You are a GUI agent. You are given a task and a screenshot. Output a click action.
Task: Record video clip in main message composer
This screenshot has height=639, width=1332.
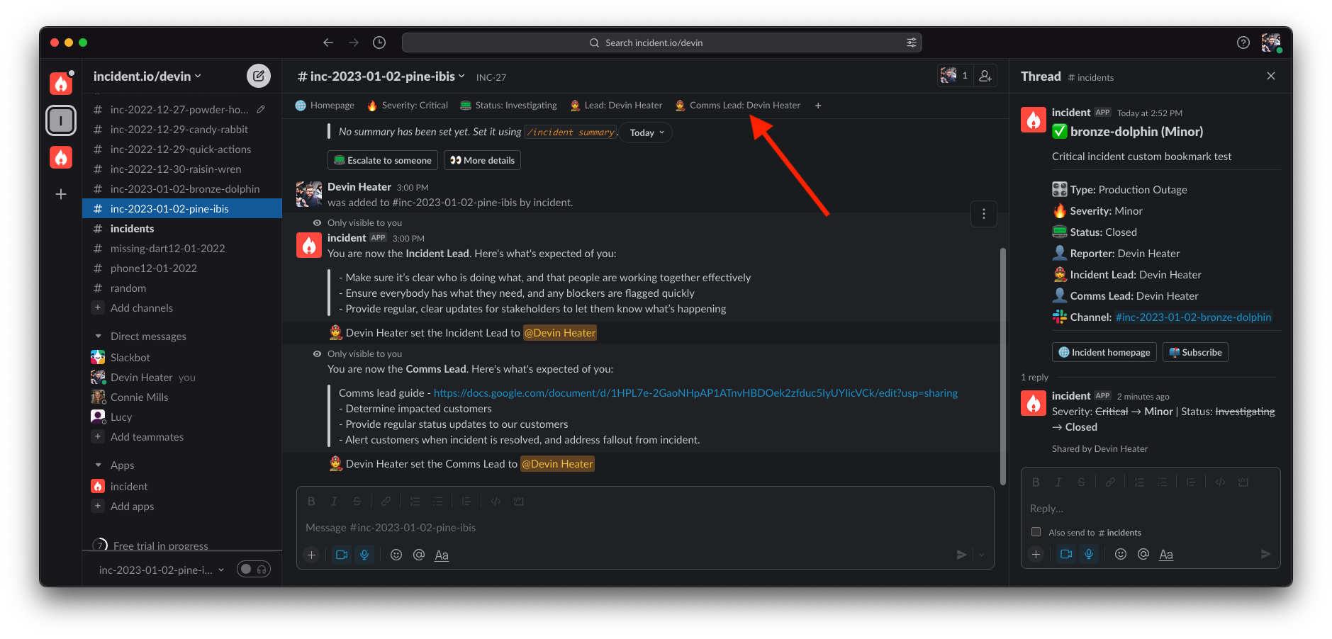(x=342, y=555)
